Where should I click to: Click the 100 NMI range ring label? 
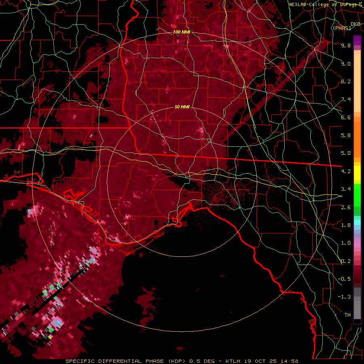(x=182, y=32)
